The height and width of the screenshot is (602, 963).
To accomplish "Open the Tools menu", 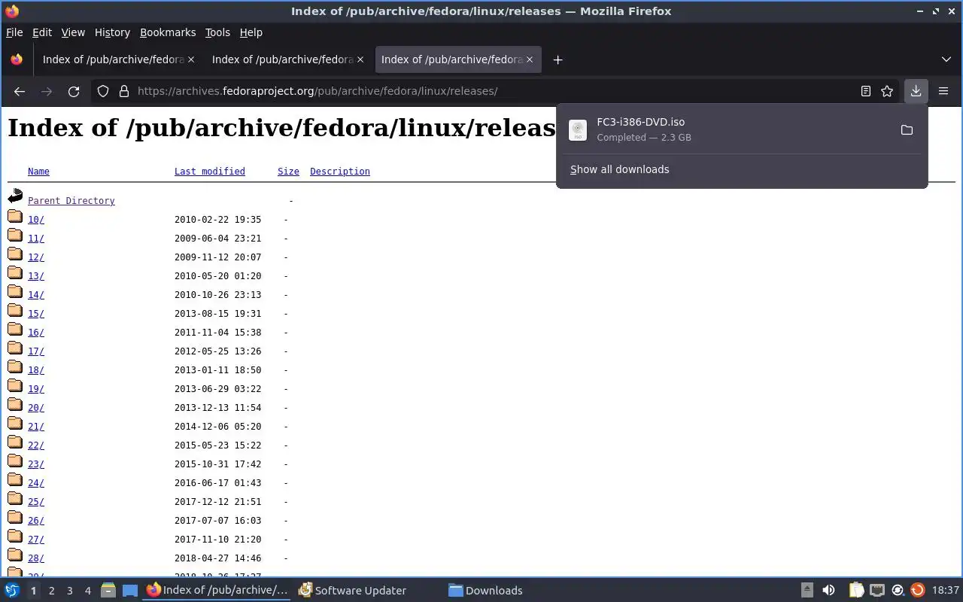I will click(217, 32).
